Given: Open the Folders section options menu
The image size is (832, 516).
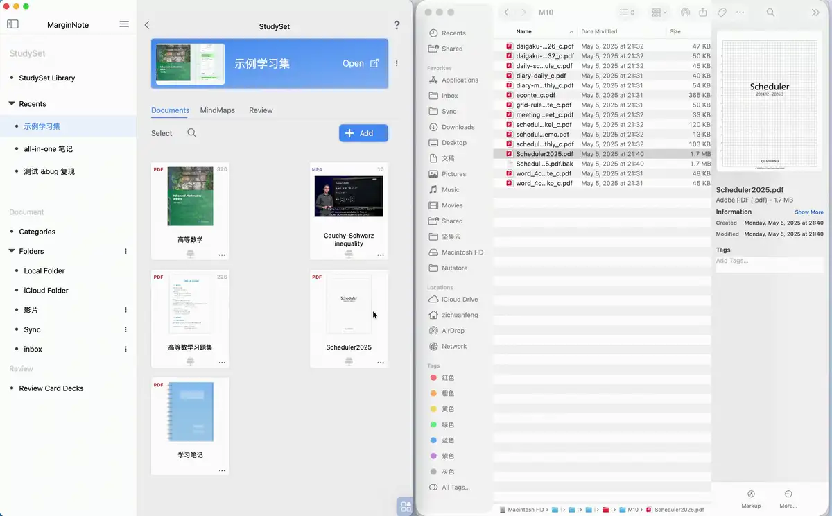Looking at the screenshot, I should 125,251.
